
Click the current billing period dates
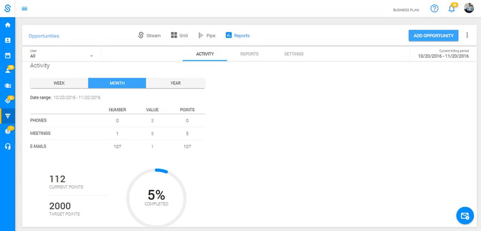(443, 56)
